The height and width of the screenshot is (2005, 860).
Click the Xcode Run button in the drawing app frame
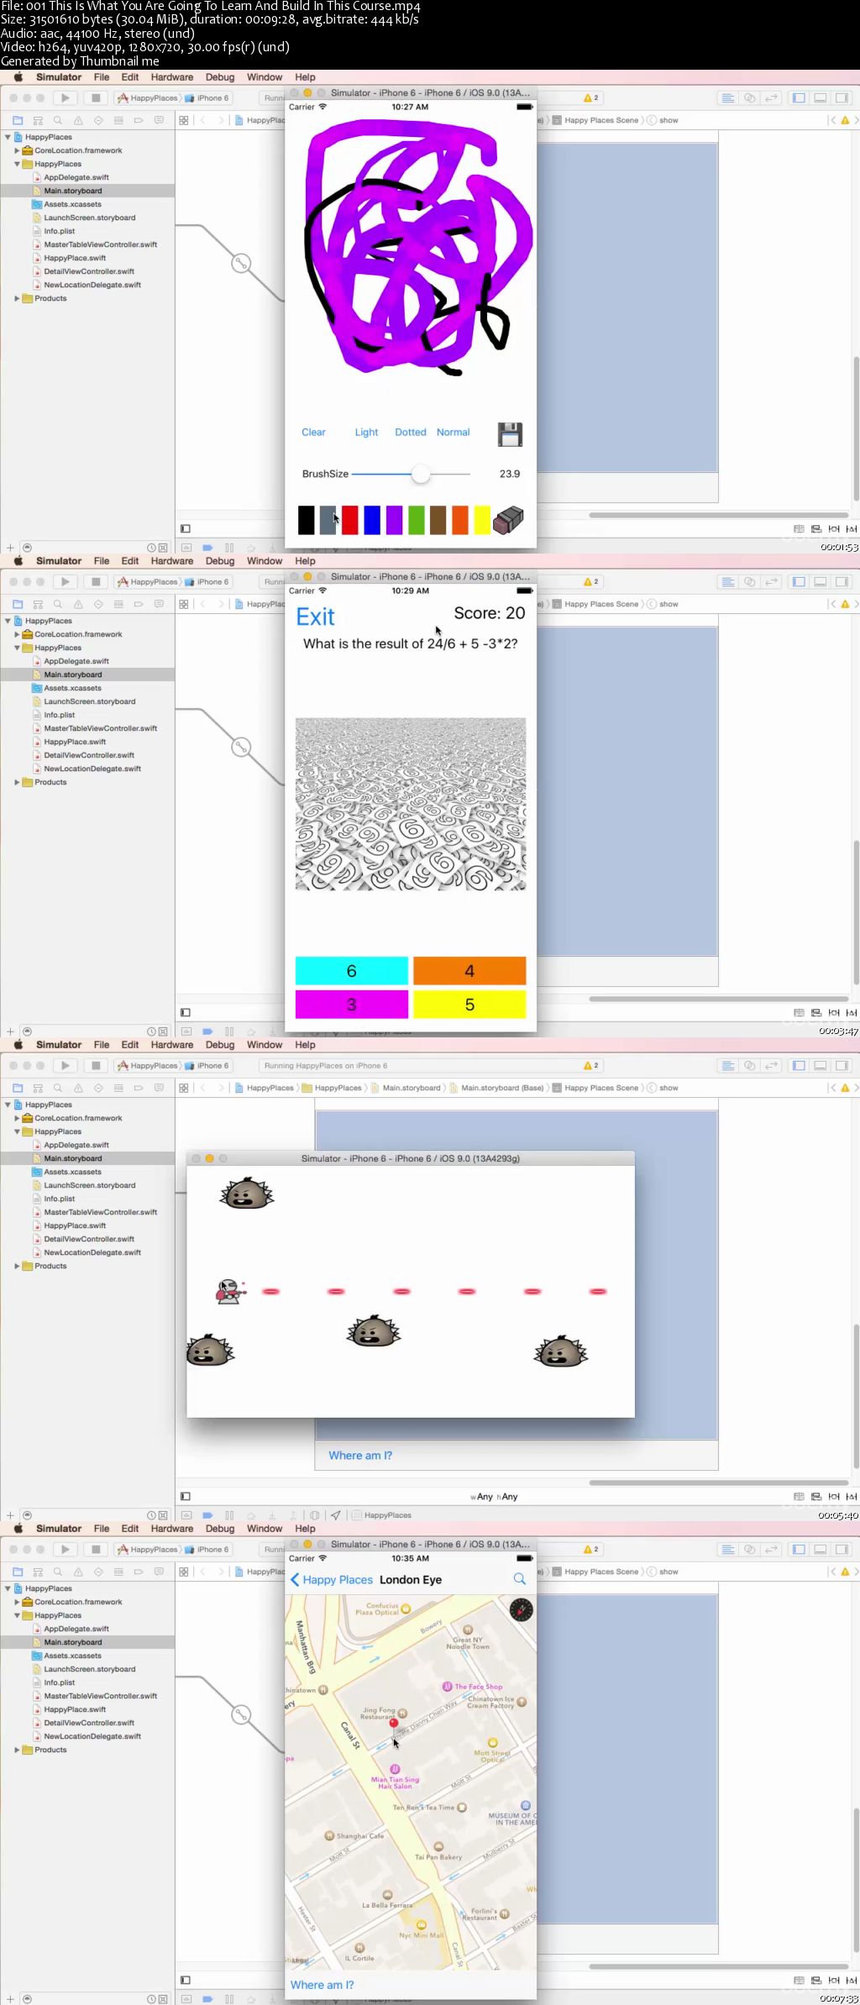tap(66, 98)
